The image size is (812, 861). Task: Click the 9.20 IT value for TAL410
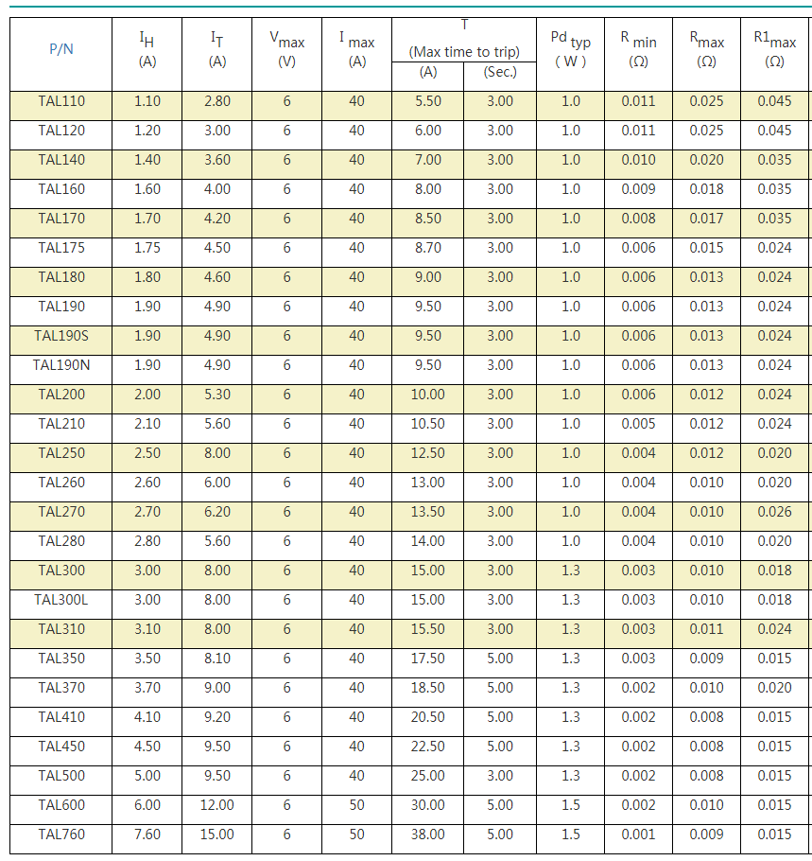pyautogui.click(x=217, y=717)
